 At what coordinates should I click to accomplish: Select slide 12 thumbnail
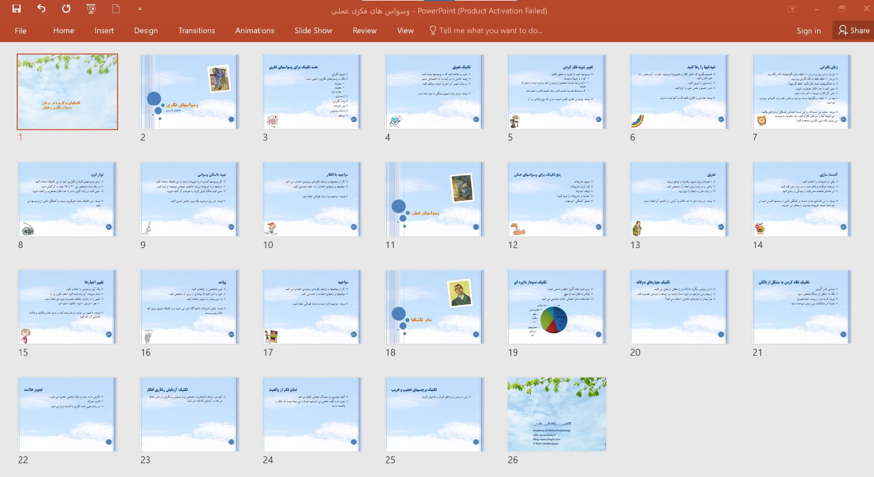click(x=557, y=199)
